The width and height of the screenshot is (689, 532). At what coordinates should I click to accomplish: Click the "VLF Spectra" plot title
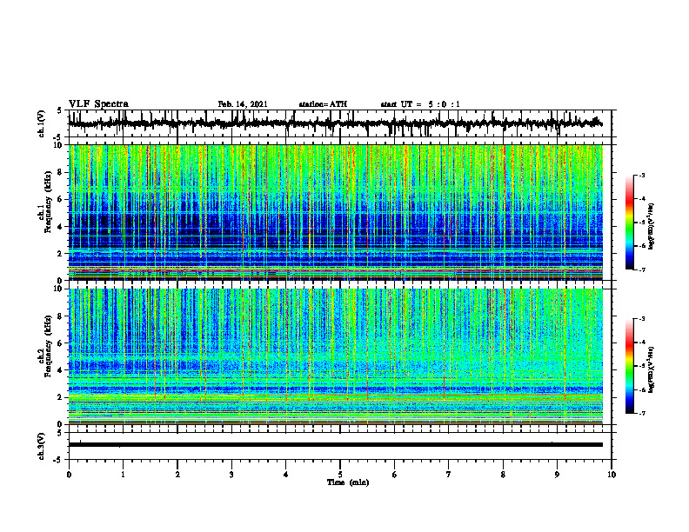[98, 104]
